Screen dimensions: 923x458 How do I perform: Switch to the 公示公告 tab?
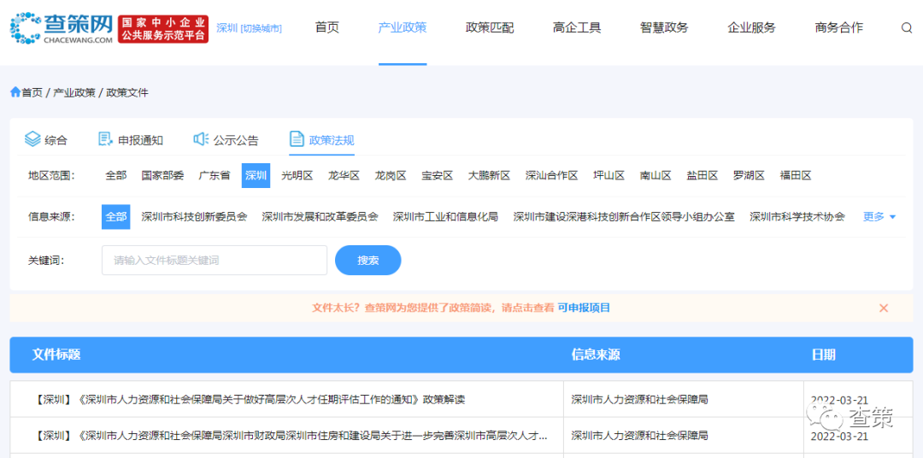click(x=226, y=140)
